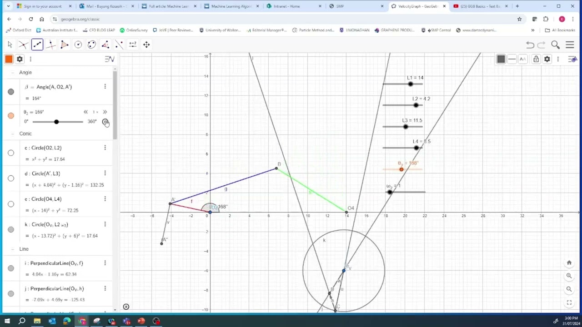
Task: Click the L1 = 14 slider on canvas
Action: coord(403,84)
